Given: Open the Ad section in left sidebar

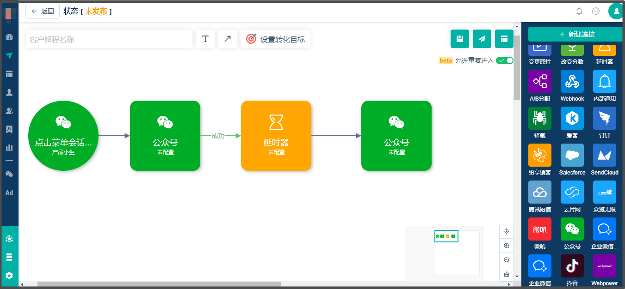Looking at the screenshot, I should (x=9, y=193).
